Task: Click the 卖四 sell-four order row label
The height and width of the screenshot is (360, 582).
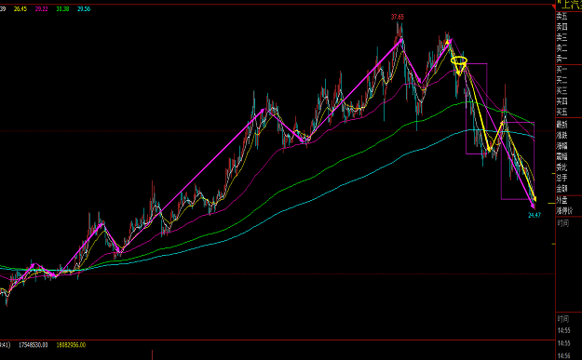Action: (x=562, y=27)
